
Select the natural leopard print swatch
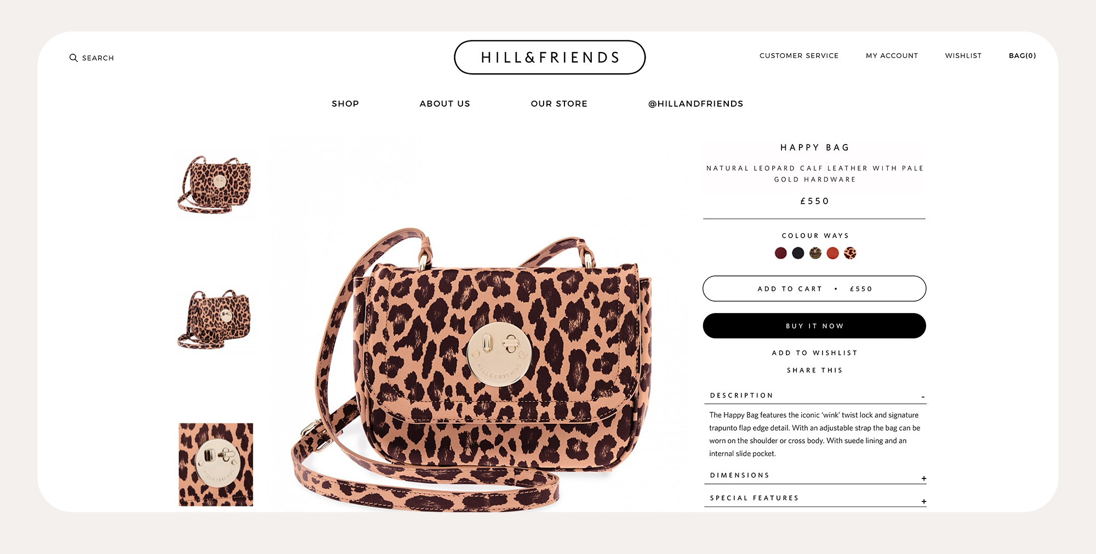pos(850,253)
